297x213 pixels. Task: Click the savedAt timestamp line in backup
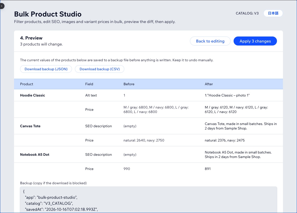(x=61, y=209)
